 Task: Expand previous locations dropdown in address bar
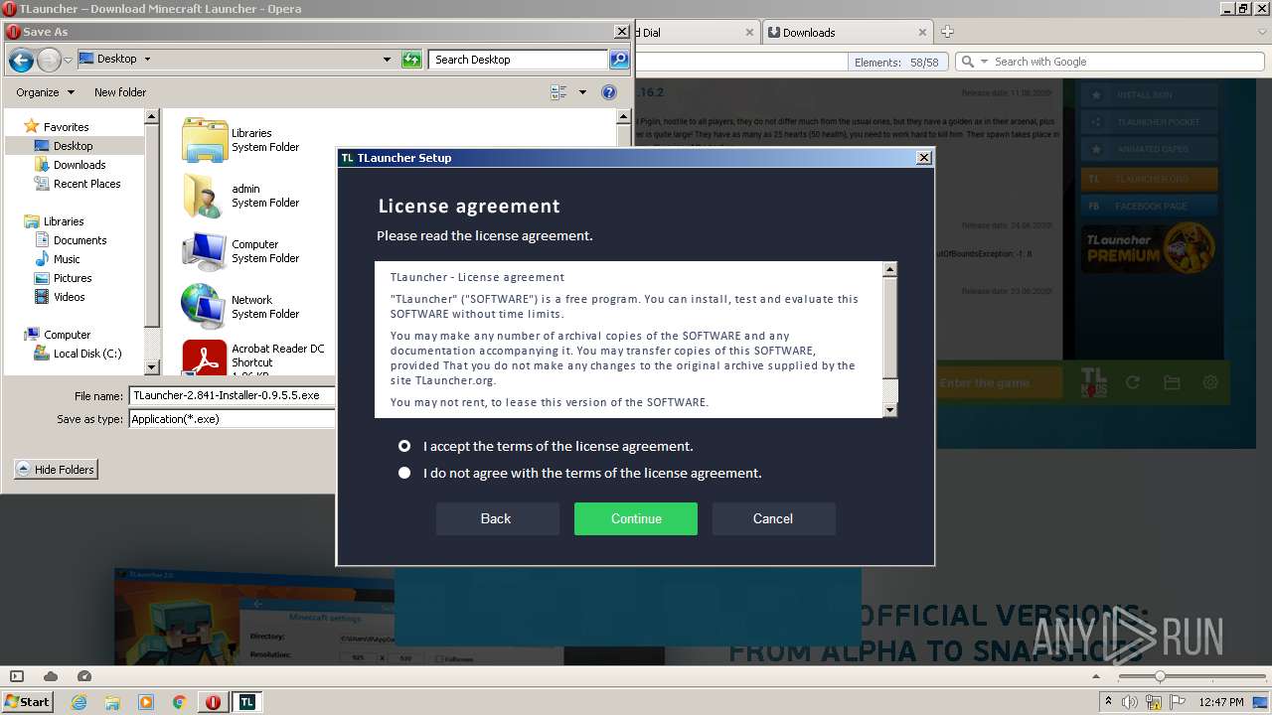387,60
